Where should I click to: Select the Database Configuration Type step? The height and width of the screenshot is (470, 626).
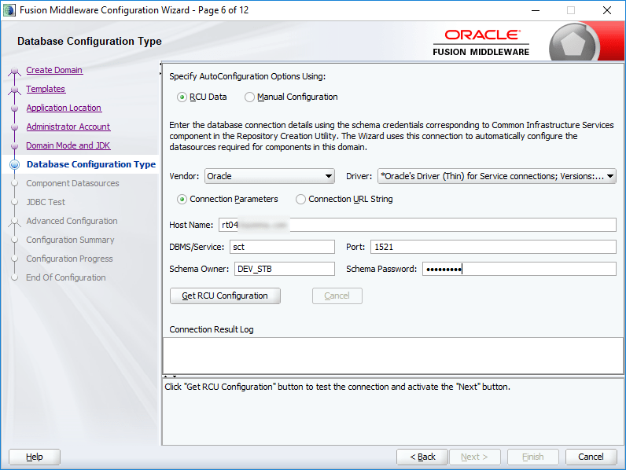pyautogui.click(x=91, y=164)
